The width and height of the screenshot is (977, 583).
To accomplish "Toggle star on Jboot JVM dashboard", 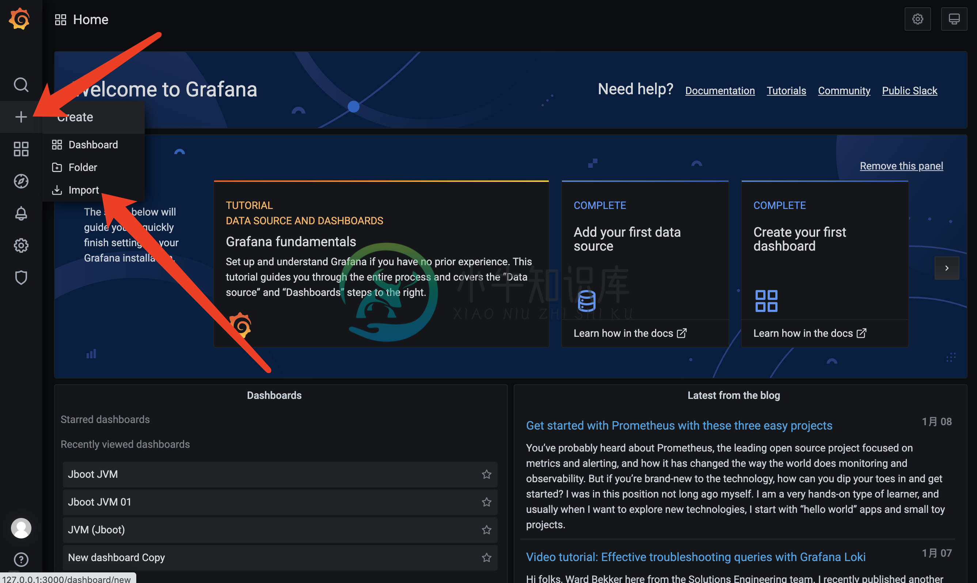I will [x=486, y=474].
